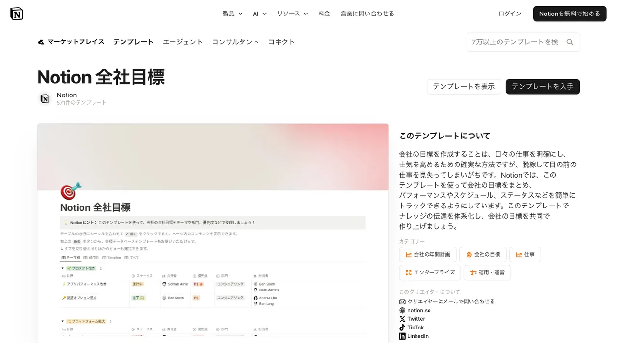
Task: Select 仕事 category tag
Action: [x=525, y=255]
